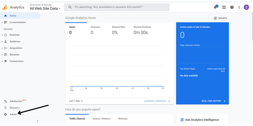The height and width of the screenshot is (126, 253).
Task: Open the Conversions menu item
Action: (x=16, y=61)
